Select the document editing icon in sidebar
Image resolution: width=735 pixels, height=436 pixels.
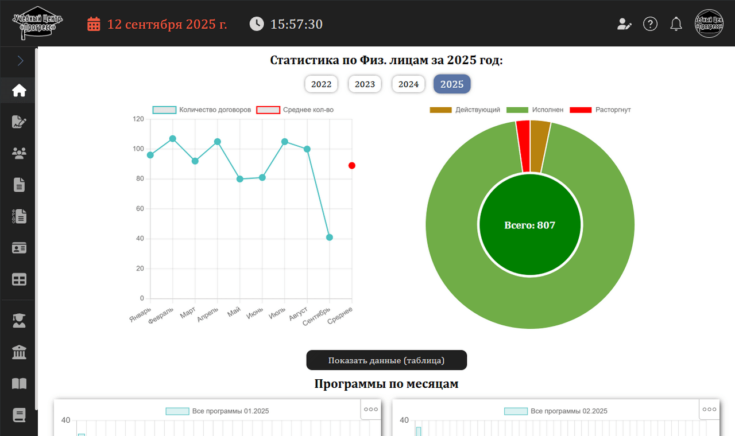pyautogui.click(x=18, y=122)
